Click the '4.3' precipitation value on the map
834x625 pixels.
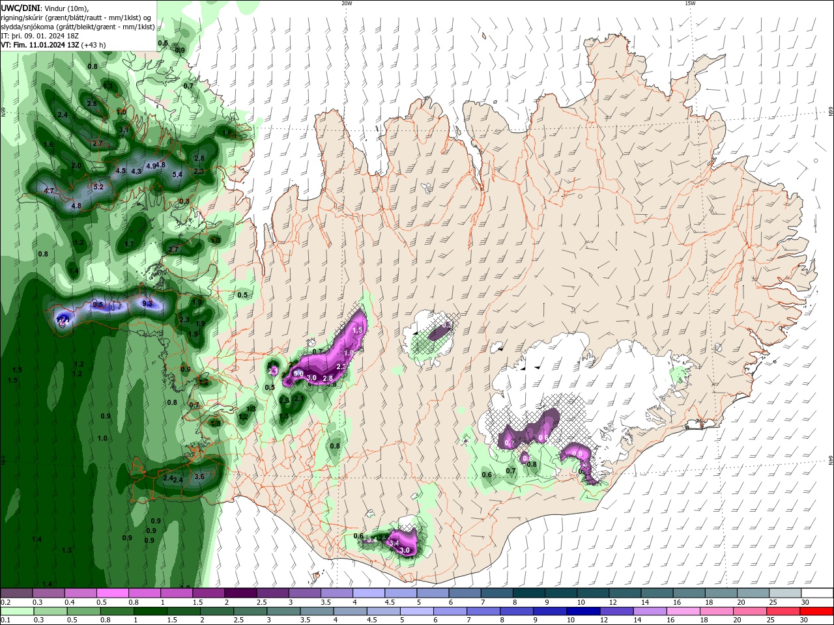pos(137,172)
